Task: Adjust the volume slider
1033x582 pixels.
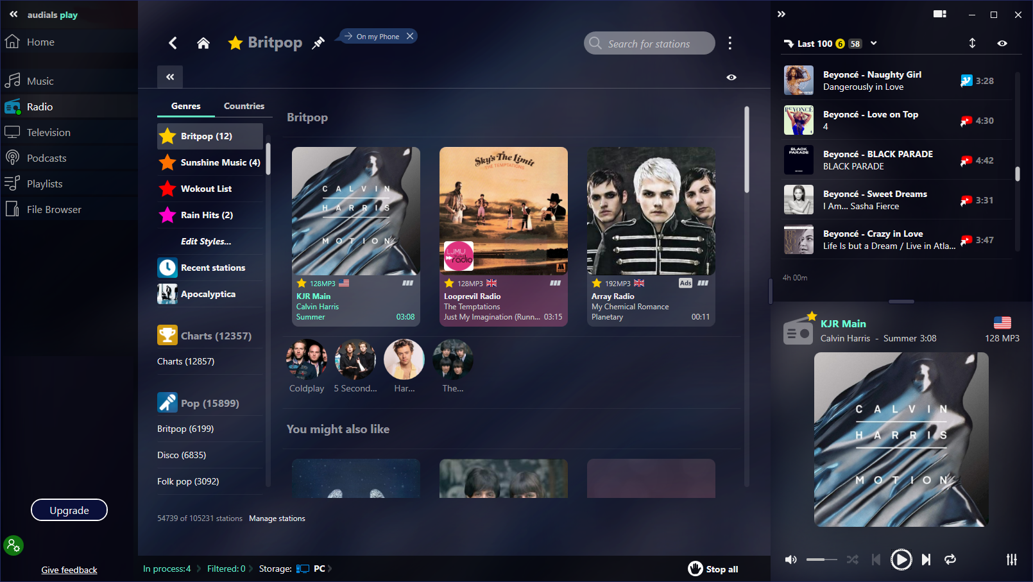Action: (x=821, y=560)
